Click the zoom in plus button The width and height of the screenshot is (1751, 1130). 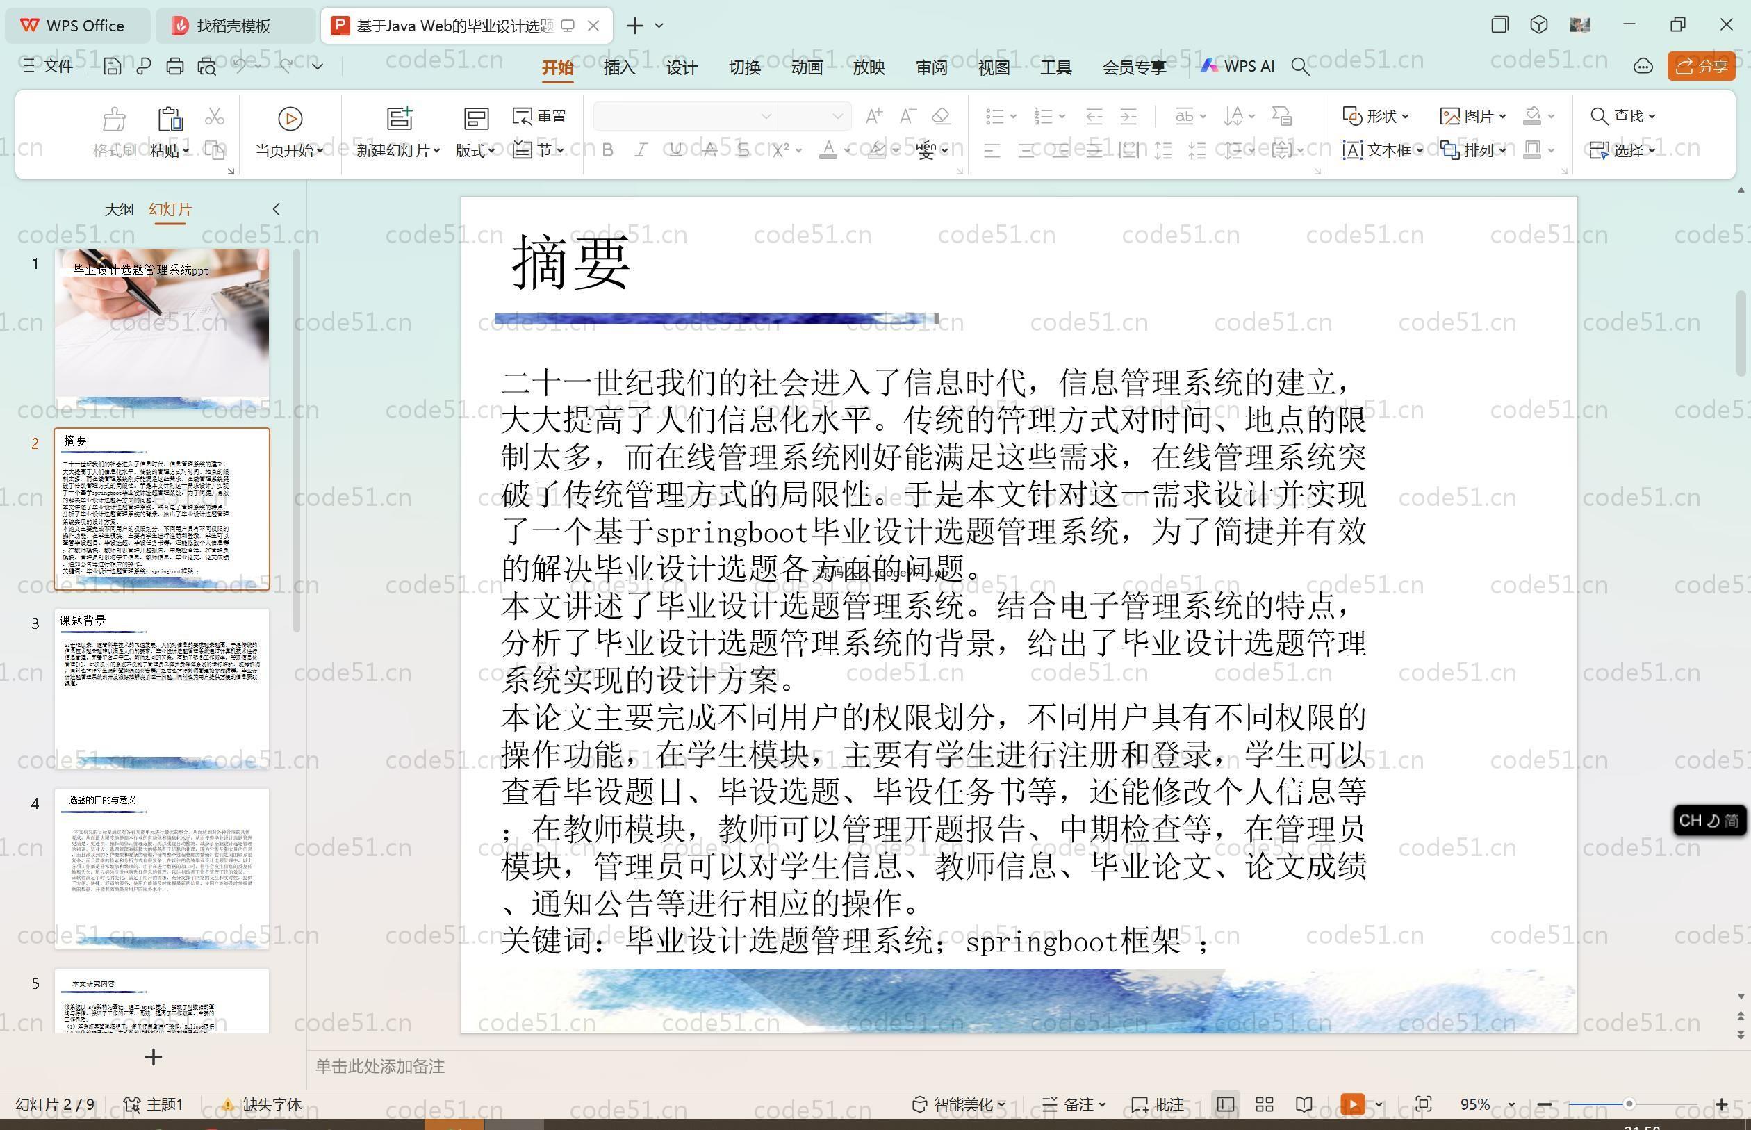[x=1722, y=1104]
